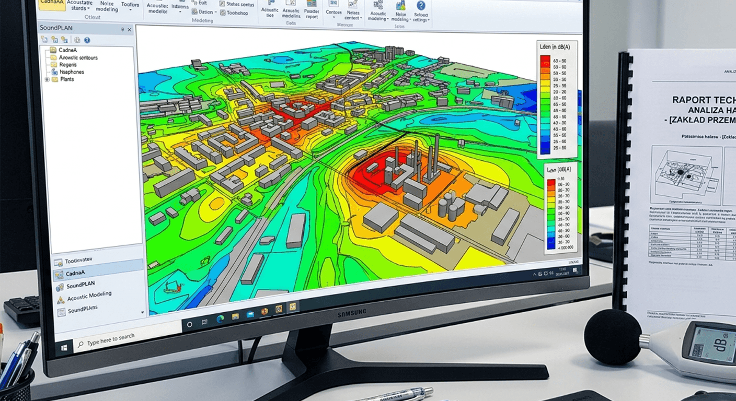Open the Basien dropdown in the ribbon

click(204, 12)
